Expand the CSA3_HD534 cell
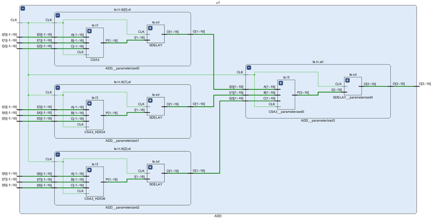Image resolution: width=433 pixels, height=218 pixels. [x=89, y=103]
